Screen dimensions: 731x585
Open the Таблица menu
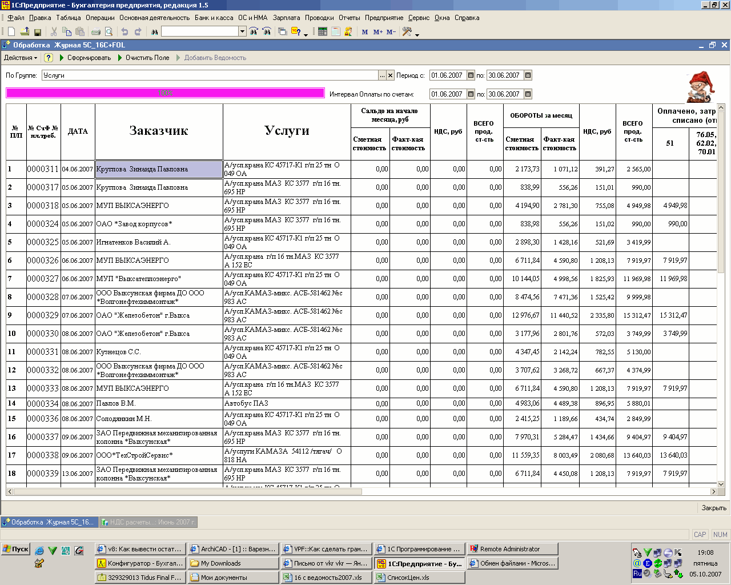[69, 18]
